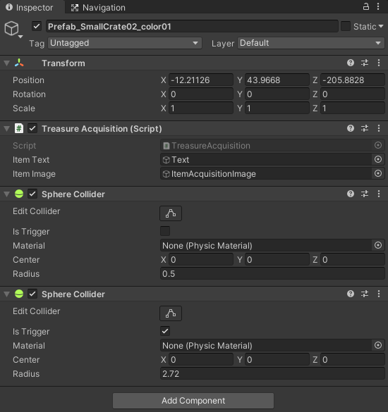
Task: Open Treasure Acquisition script kebab menu
Action: pyautogui.click(x=379, y=128)
